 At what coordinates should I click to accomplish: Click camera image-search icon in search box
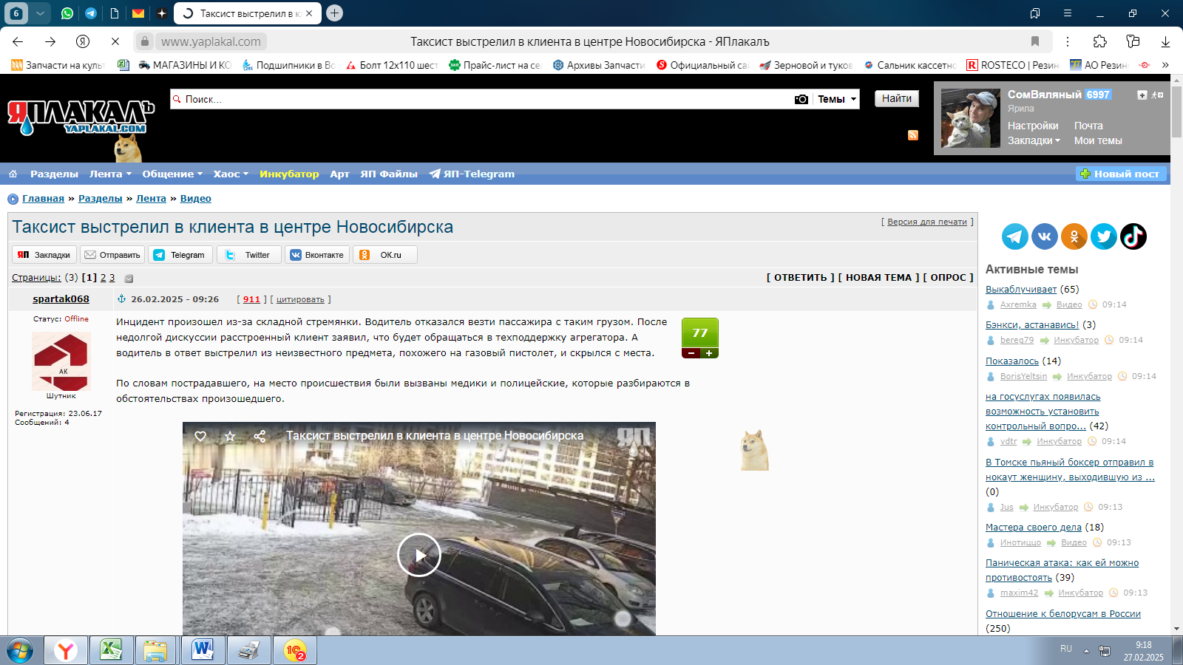(801, 99)
